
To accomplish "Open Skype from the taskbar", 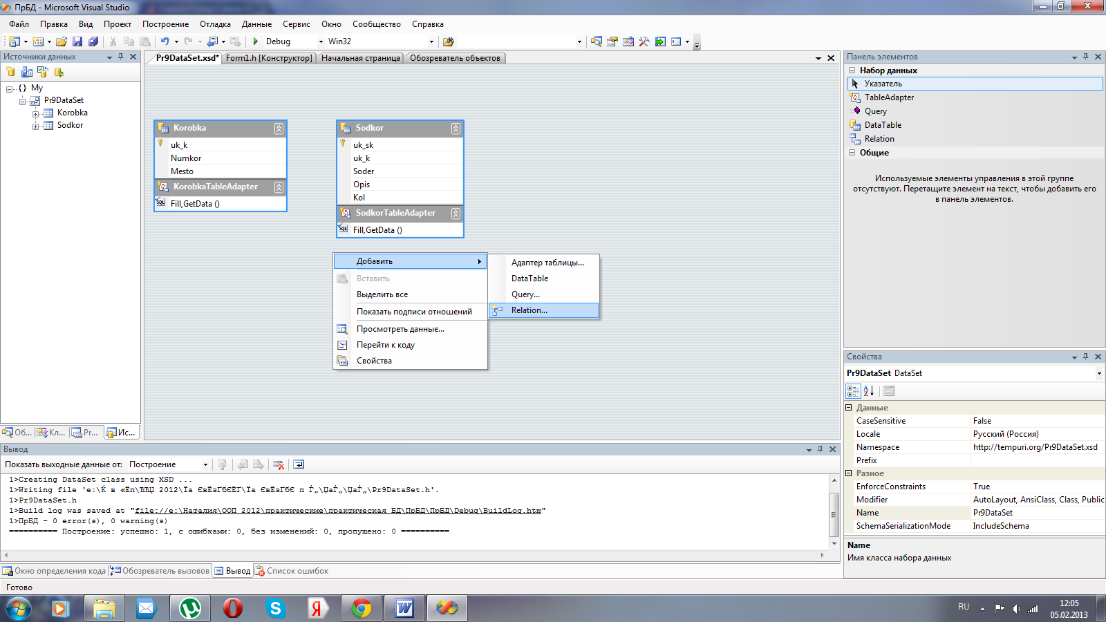I will 275,608.
